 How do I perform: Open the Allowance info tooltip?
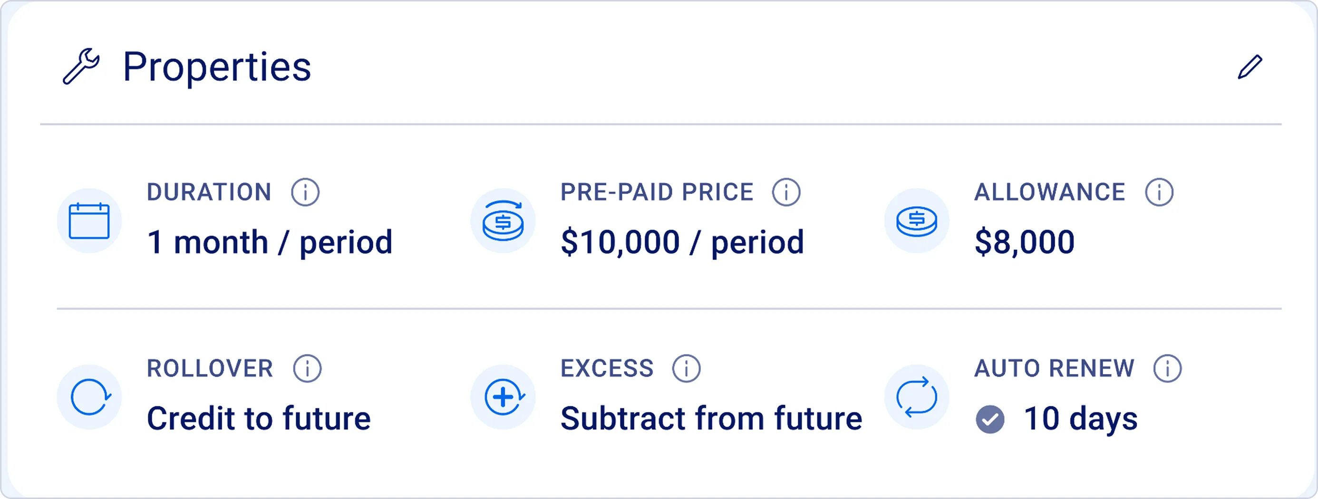[1159, 192]
